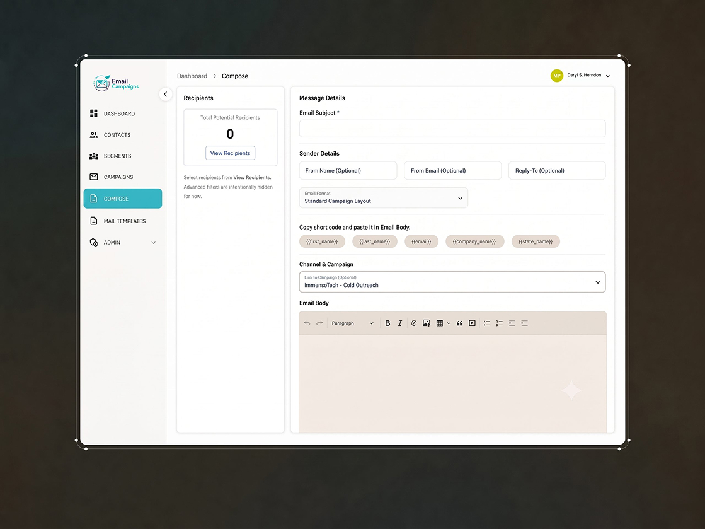Click the Contacts people icon
Screen dimensions: 705x529
[x=93, y=135]
